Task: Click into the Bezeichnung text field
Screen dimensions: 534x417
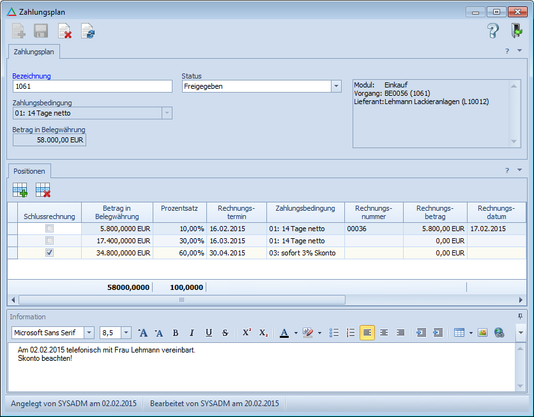Action: [92, 86]
